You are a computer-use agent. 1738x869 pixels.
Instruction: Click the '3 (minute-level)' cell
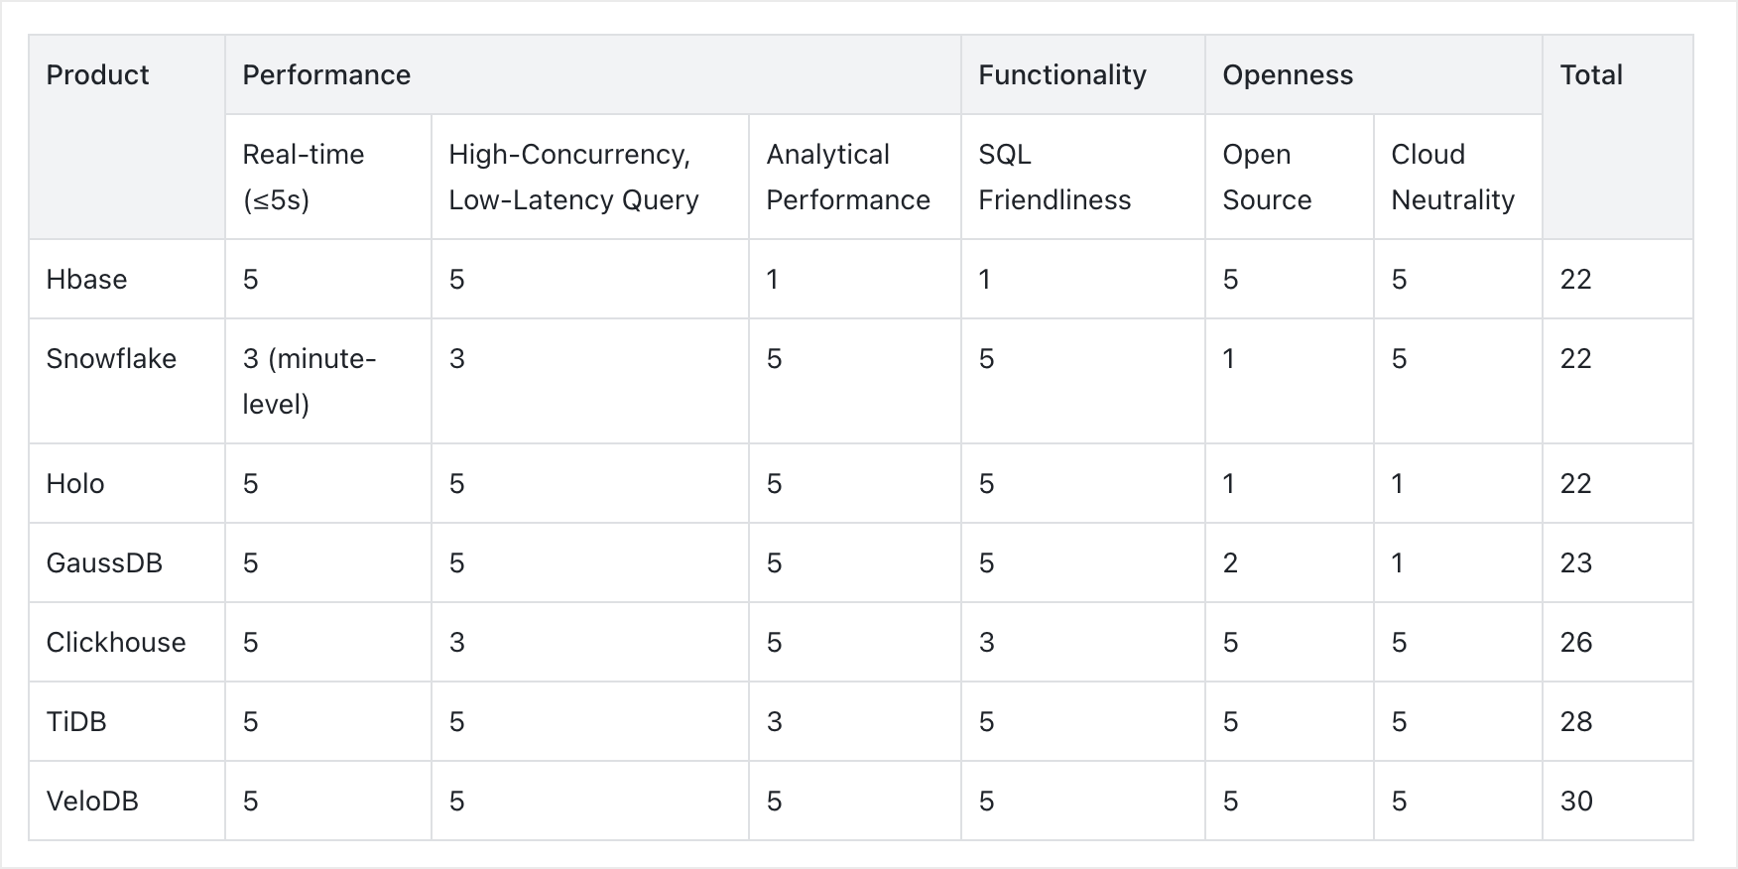pyautogui.click(x=309, y=381)
